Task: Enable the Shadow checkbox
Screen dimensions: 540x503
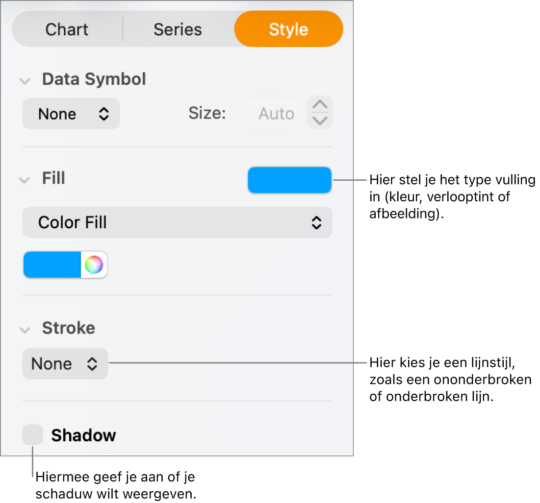Action: pyautogui.click(x=33, y=435)
